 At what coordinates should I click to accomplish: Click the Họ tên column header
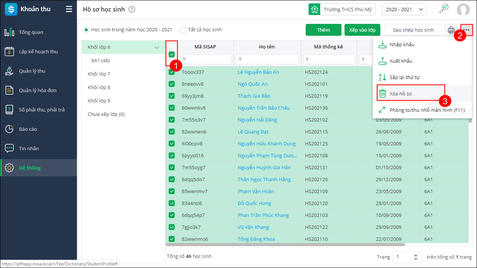(x=267, y=47)
